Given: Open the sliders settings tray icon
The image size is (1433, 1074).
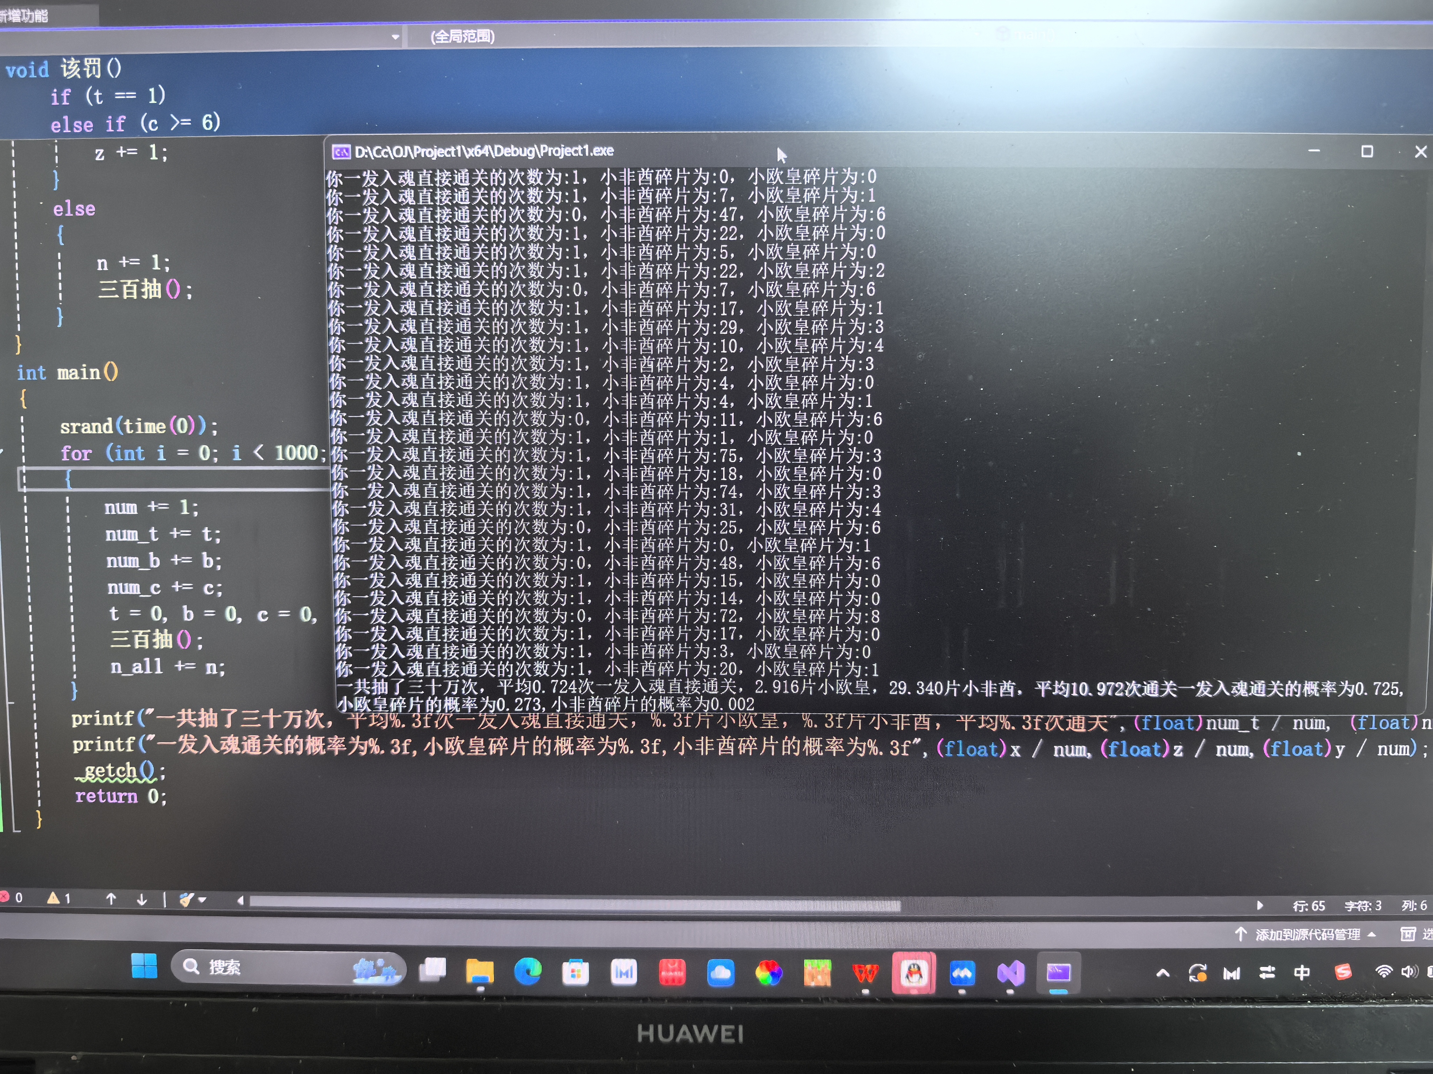Looking at the screenshot, I should (x=1267, y=972).
